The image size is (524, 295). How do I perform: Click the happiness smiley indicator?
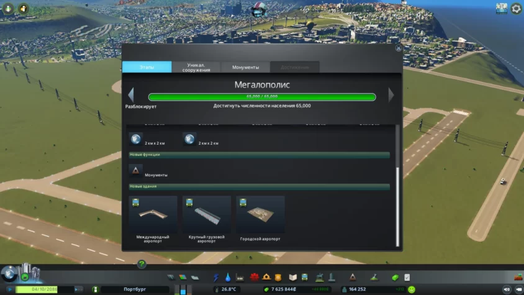click(x=412, y=289)
